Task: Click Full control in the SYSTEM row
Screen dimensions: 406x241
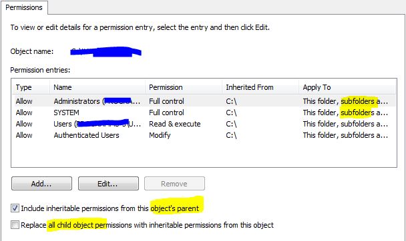Action: point(166,113)
